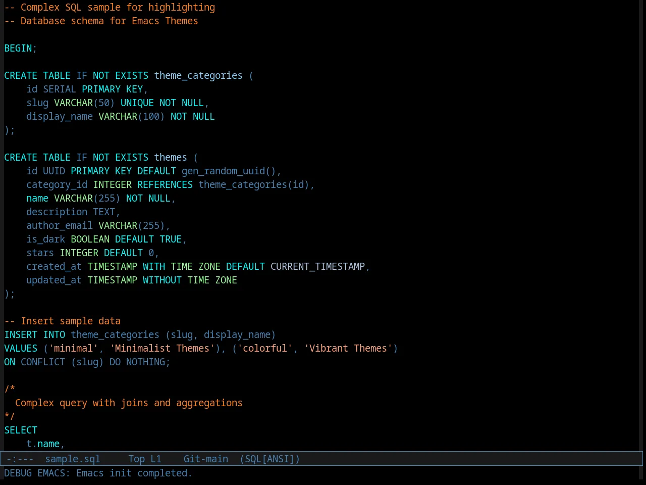
Task: Click the (SQL[ANSI]) major mode indicator
Action: tap(270, 459)
